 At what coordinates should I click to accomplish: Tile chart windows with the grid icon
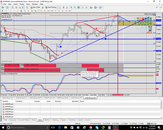pos(79,7)
